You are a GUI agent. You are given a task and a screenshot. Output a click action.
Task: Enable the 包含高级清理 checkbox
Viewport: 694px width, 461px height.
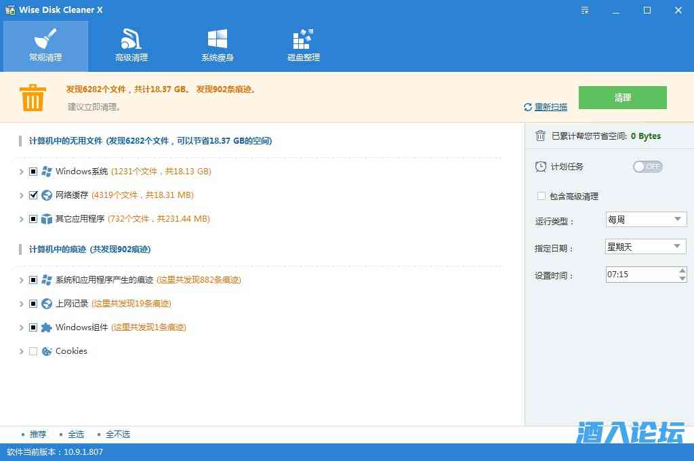(541, 196)
